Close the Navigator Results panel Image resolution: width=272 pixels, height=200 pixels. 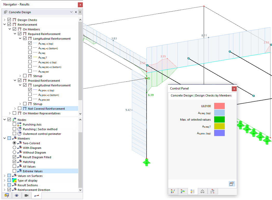(80, 5)
